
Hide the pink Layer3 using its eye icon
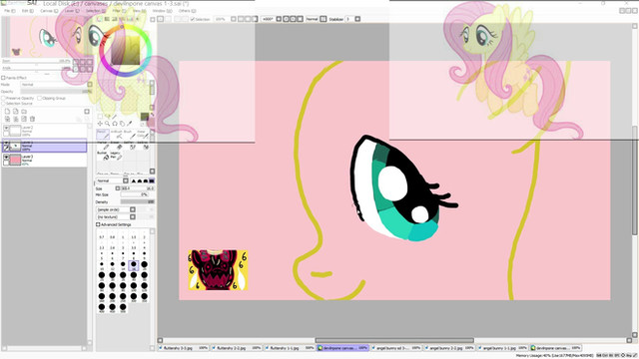[6, 157]
